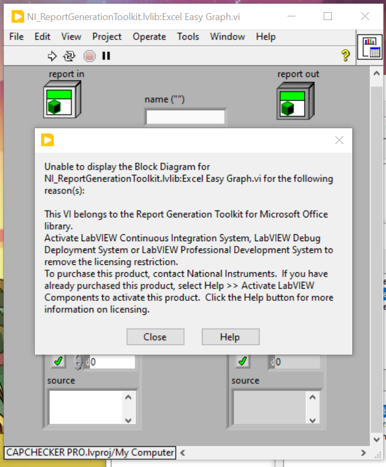
Task: Click the "report in" label
Action: point(66,74)
